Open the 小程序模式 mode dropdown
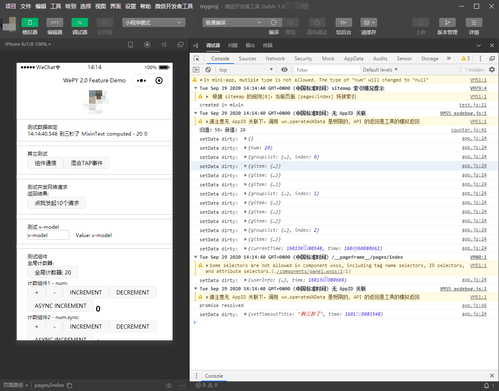This screenshot has width=499, height=391. (x=154, y=23)
